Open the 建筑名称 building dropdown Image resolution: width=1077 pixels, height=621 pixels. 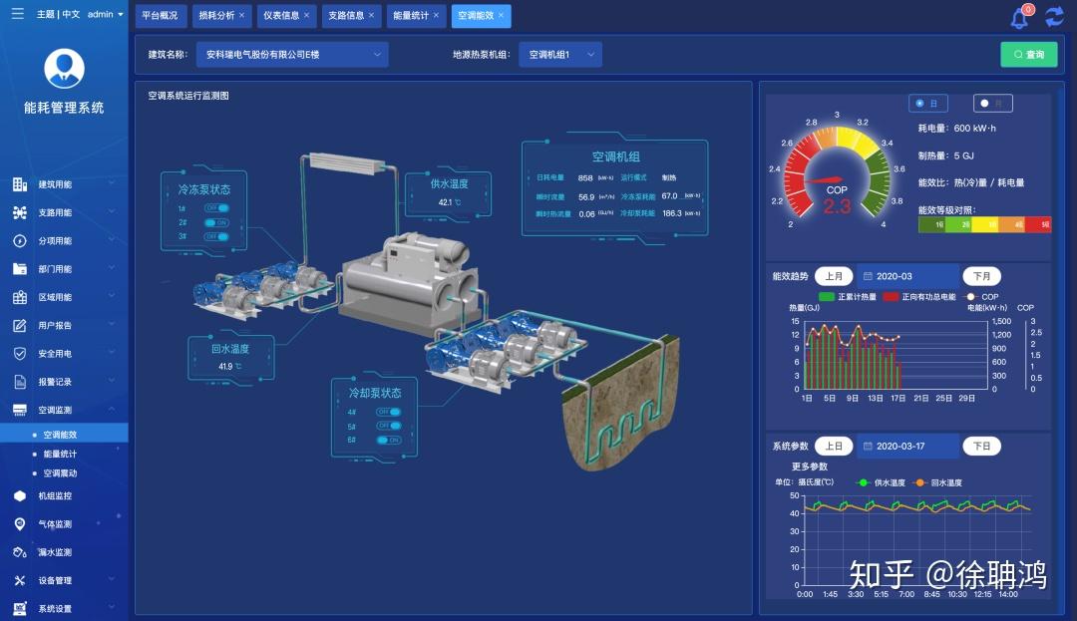(292, 54)
